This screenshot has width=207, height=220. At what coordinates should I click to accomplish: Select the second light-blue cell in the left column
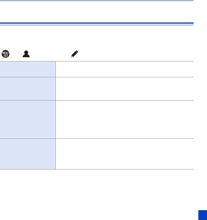[x=27, y=89]
